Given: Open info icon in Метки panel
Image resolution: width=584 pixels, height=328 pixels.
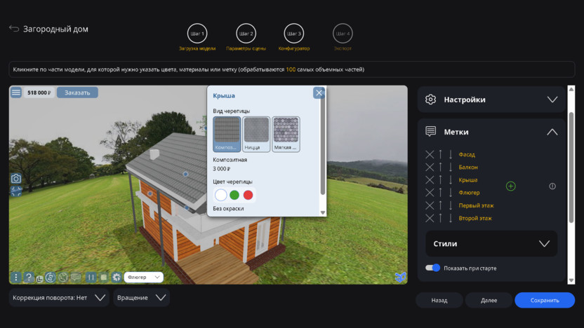Looking at the screenshot, I should [552, 186].
